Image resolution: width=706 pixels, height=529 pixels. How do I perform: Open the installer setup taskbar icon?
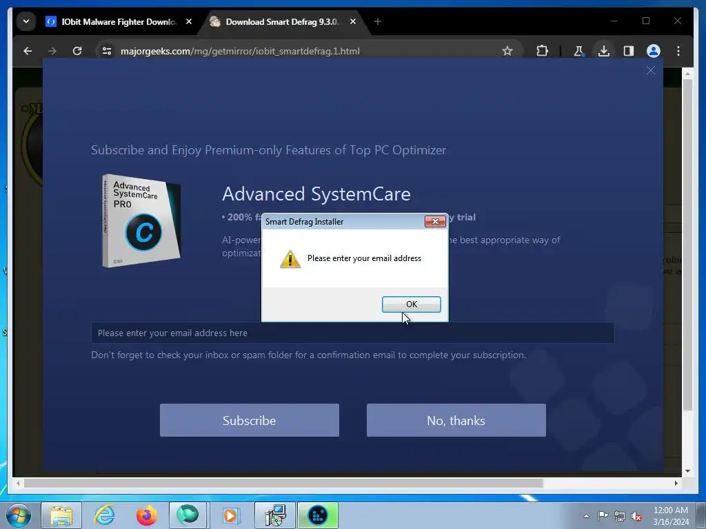point(274,515)
